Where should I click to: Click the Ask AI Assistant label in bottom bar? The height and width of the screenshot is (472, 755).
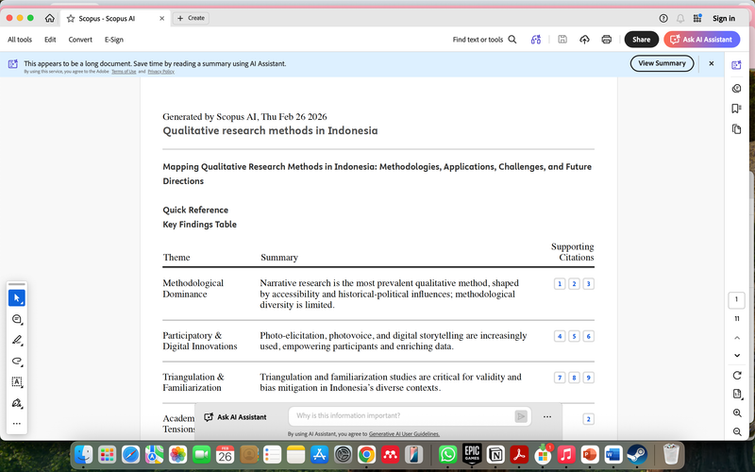click(235, 417)
